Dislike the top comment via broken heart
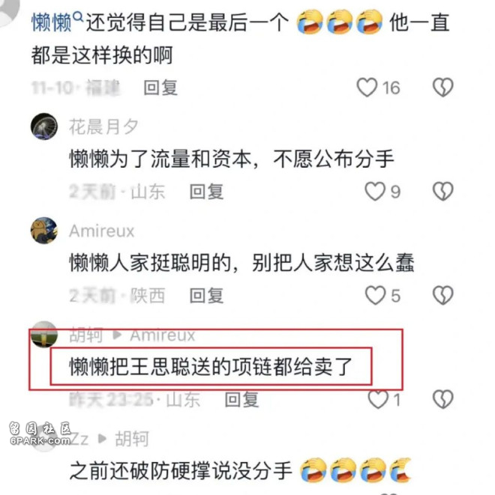 [x=442, y=87]
